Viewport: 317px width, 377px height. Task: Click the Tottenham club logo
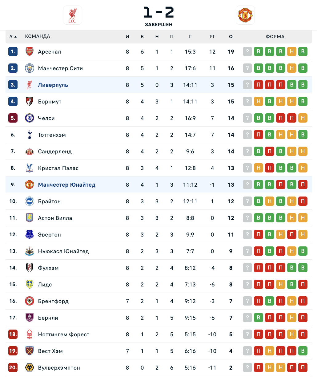point(30,135)
